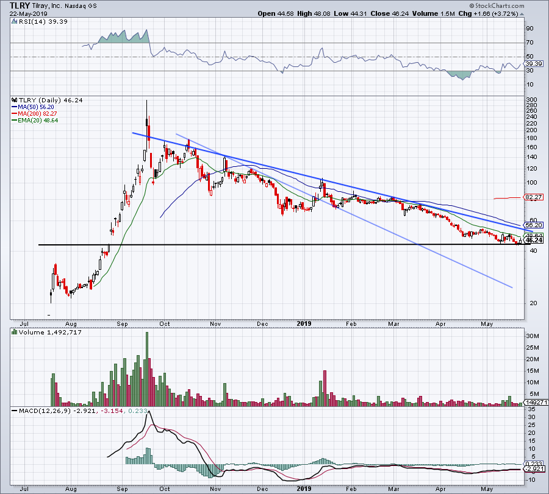Image resolution: width=549 pixels, height=494 pixels.
Task: Click the red '-3.154' MACD signal value
Action: (x=112, y=411)
